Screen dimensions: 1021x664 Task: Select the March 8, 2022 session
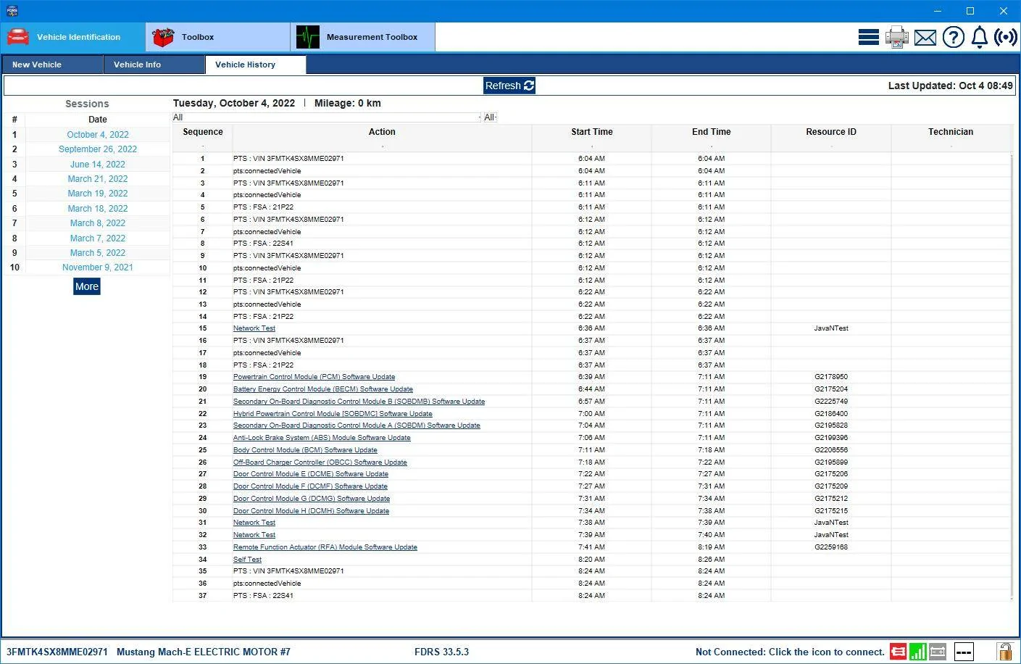pyautogui.click(x=98, y=223)
